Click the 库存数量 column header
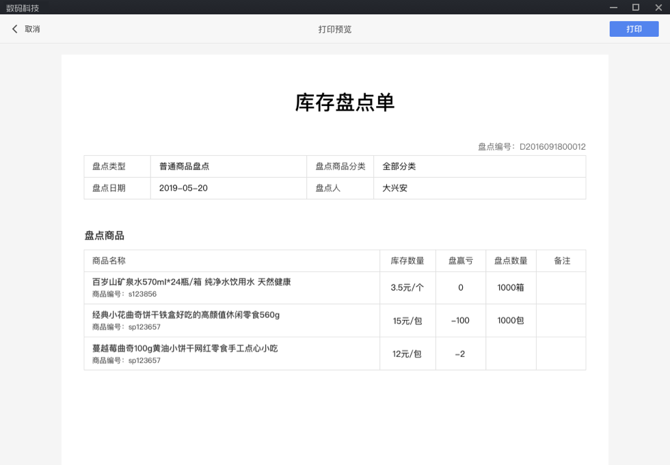 click(407, 261)
